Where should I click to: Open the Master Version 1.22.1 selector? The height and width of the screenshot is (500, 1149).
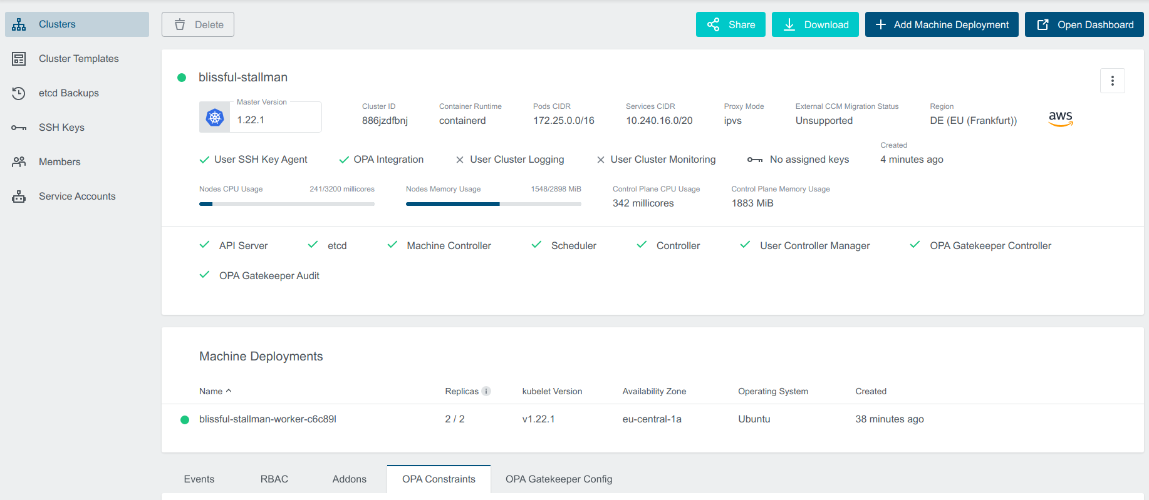pyautogui.click(x=261, y=117)
